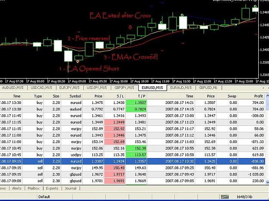Click the S/L value 0.7747
The image size is (269, 201).
[x=119, y=109]
